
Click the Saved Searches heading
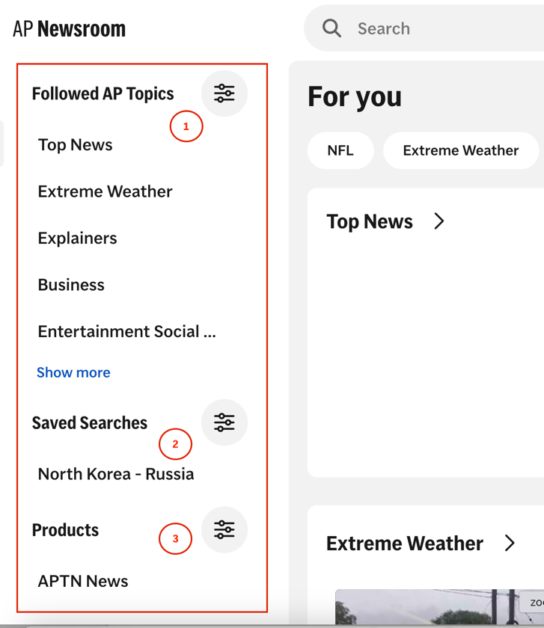click(90, 423)
